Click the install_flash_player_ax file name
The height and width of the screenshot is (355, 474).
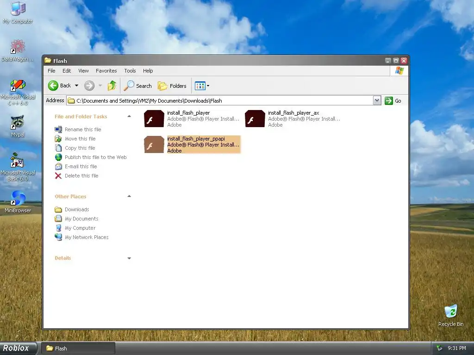[293, 113]
